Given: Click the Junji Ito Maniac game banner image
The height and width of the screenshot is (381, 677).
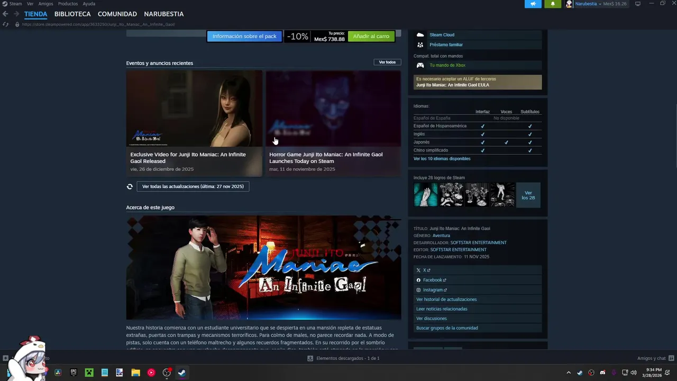Looking at the screenshot, I should (x=263, y=267).
